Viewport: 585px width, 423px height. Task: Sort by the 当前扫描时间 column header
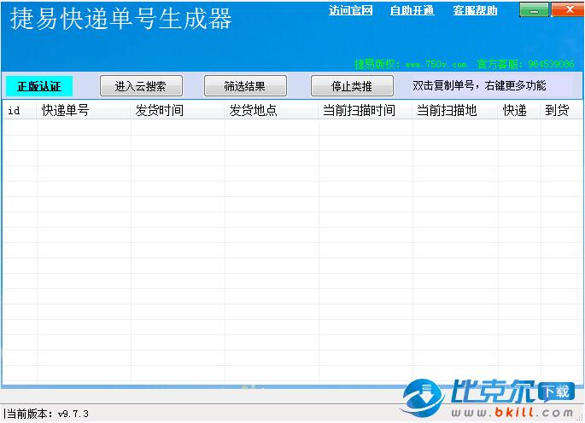366,110
